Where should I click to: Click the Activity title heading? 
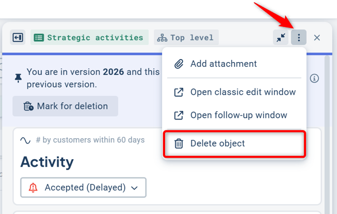(x=47, y=162)
